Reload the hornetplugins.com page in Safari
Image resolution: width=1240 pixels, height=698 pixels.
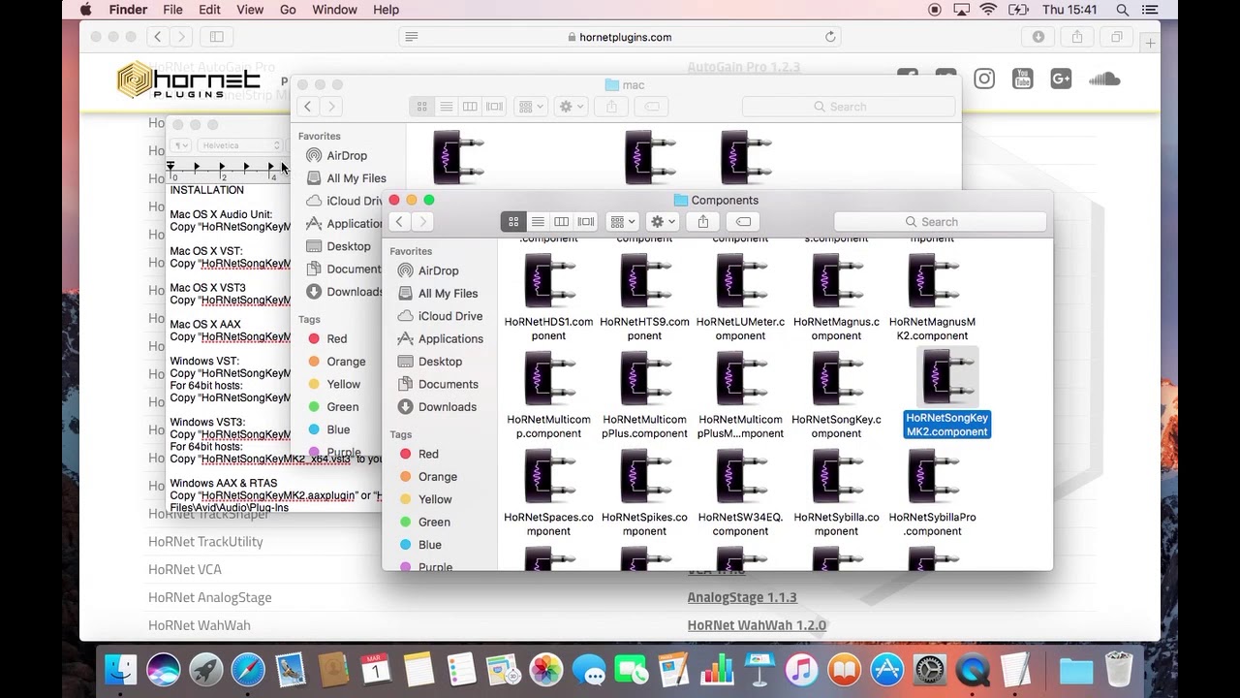830,37
